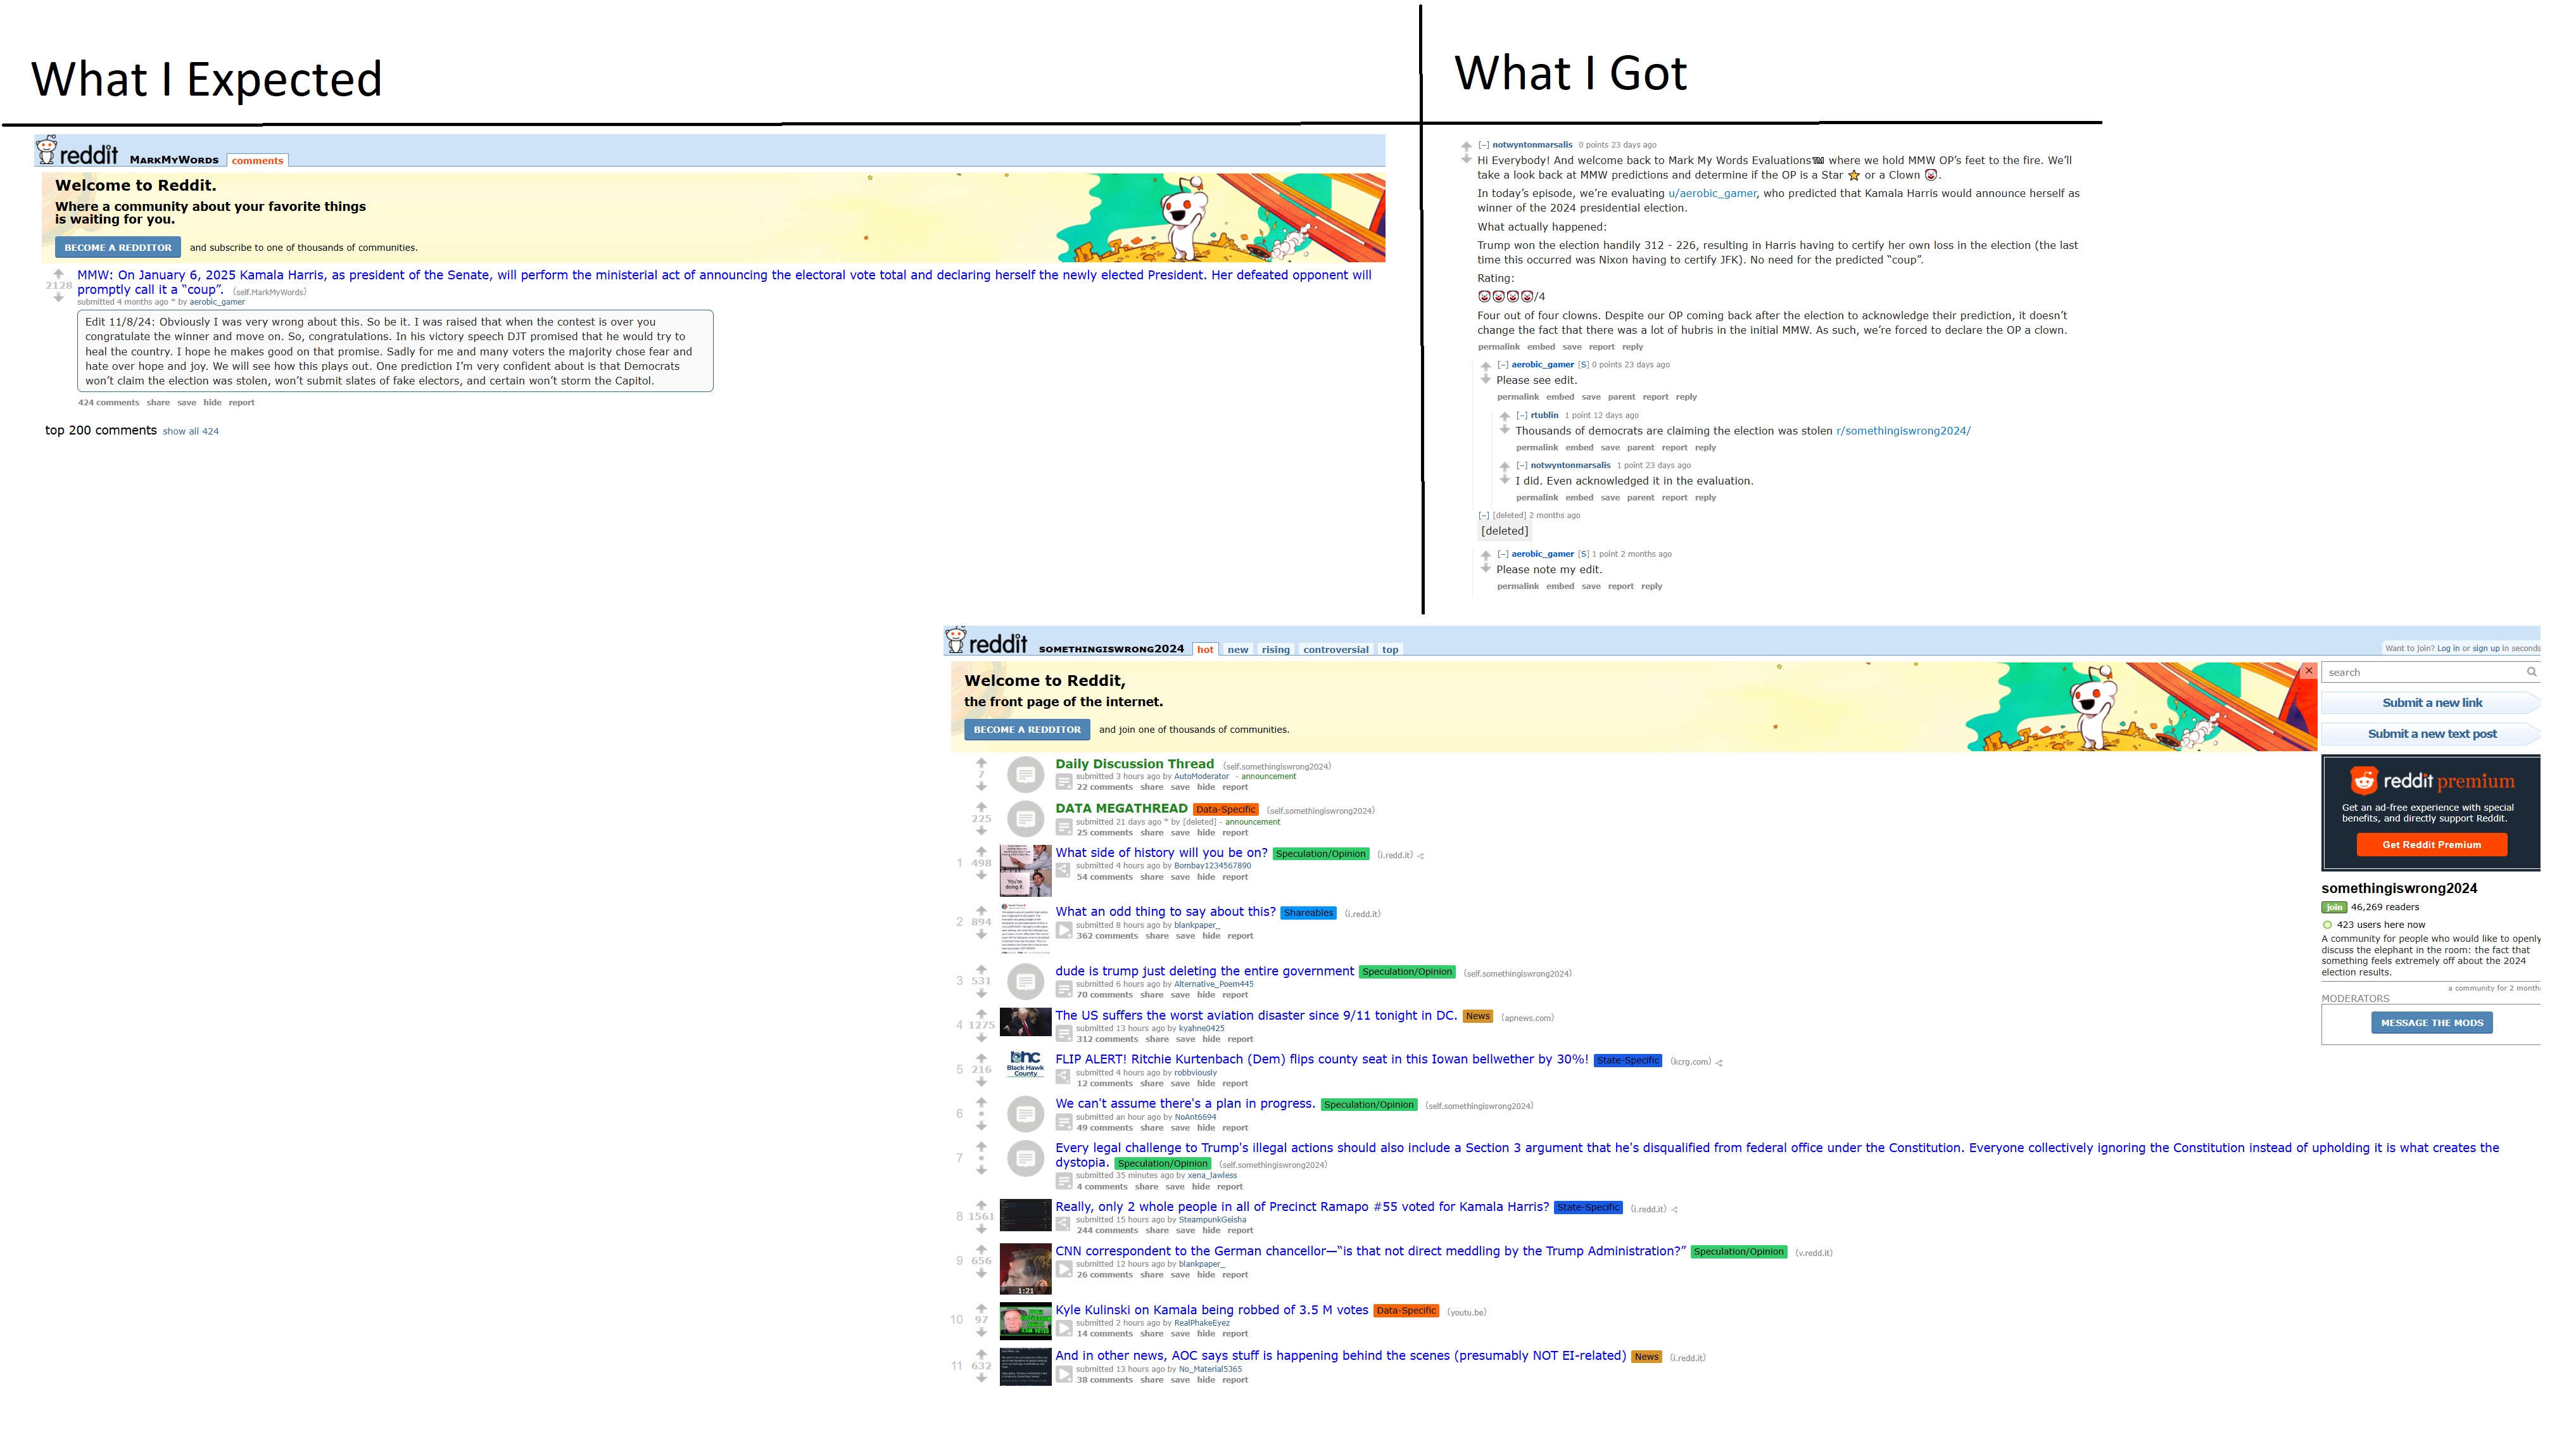Image resolution: width=2576 pixels, height=1439 pixels.
Task: Expand the text of 'dude is trump' post
Action: (x=1064, y=989)
